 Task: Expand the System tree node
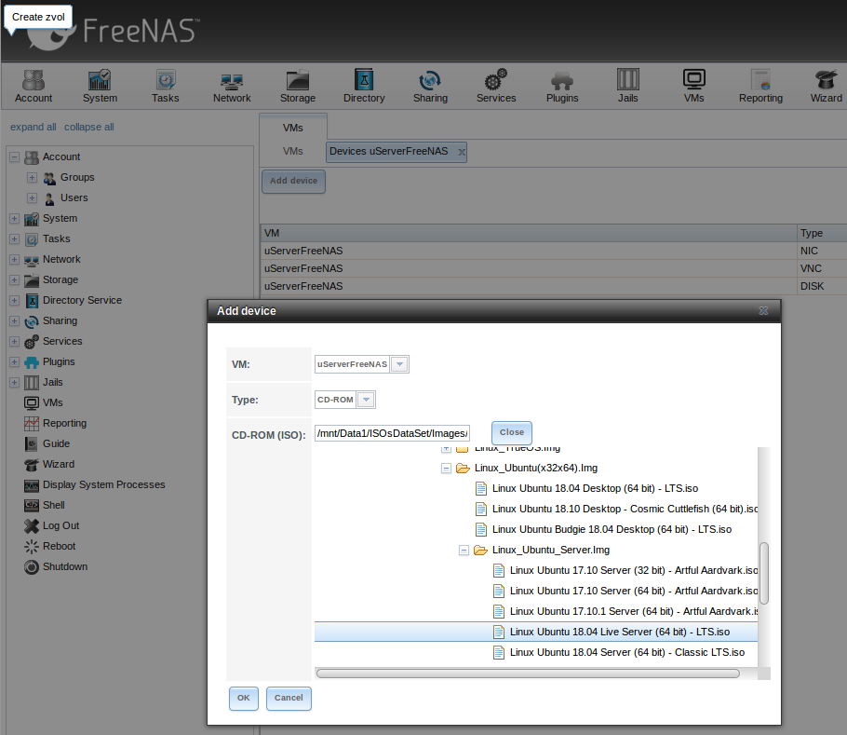[15, 218]
